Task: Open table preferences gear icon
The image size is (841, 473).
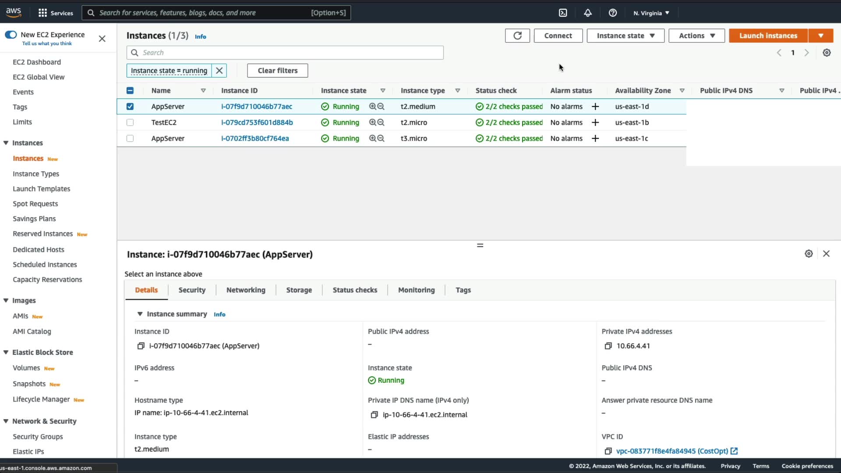Action: click(827, 53)
